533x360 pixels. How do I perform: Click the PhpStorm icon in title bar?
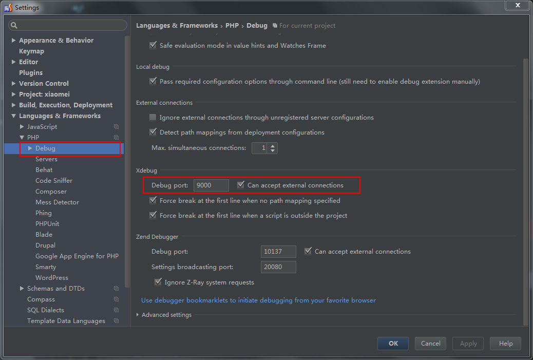[x=8, y=8]
